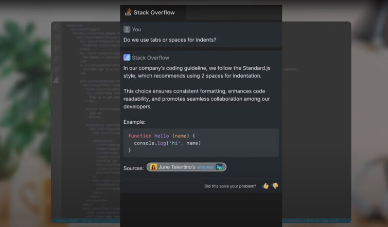Click the Stack Overflow logo in the panel header
The image size is (388, 227).
point(128,12)
